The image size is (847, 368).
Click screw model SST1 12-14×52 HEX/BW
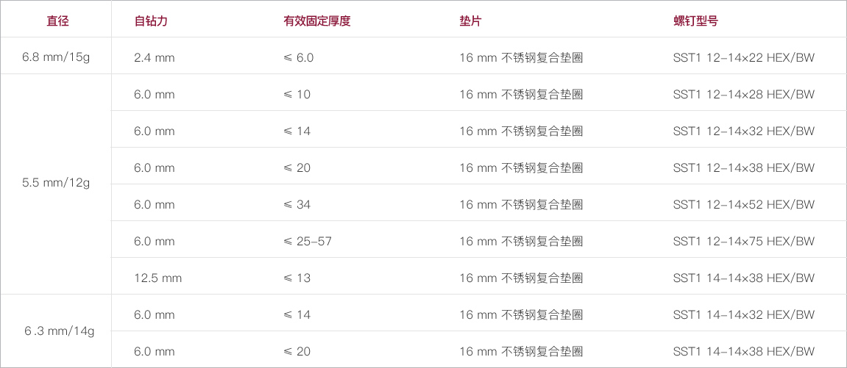pyautogui.click(x=744, y=205)
